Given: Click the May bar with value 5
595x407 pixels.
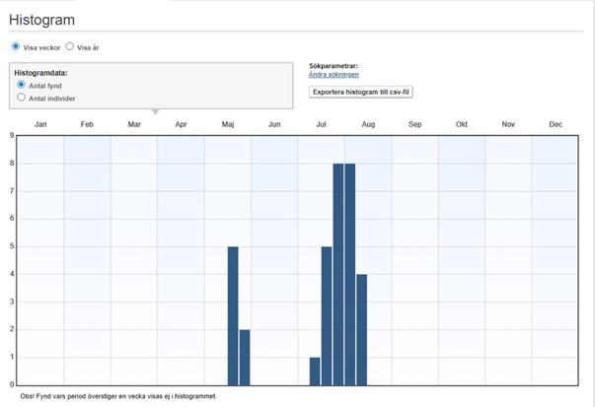Looking at the screenshot, I should pos(233,315).
